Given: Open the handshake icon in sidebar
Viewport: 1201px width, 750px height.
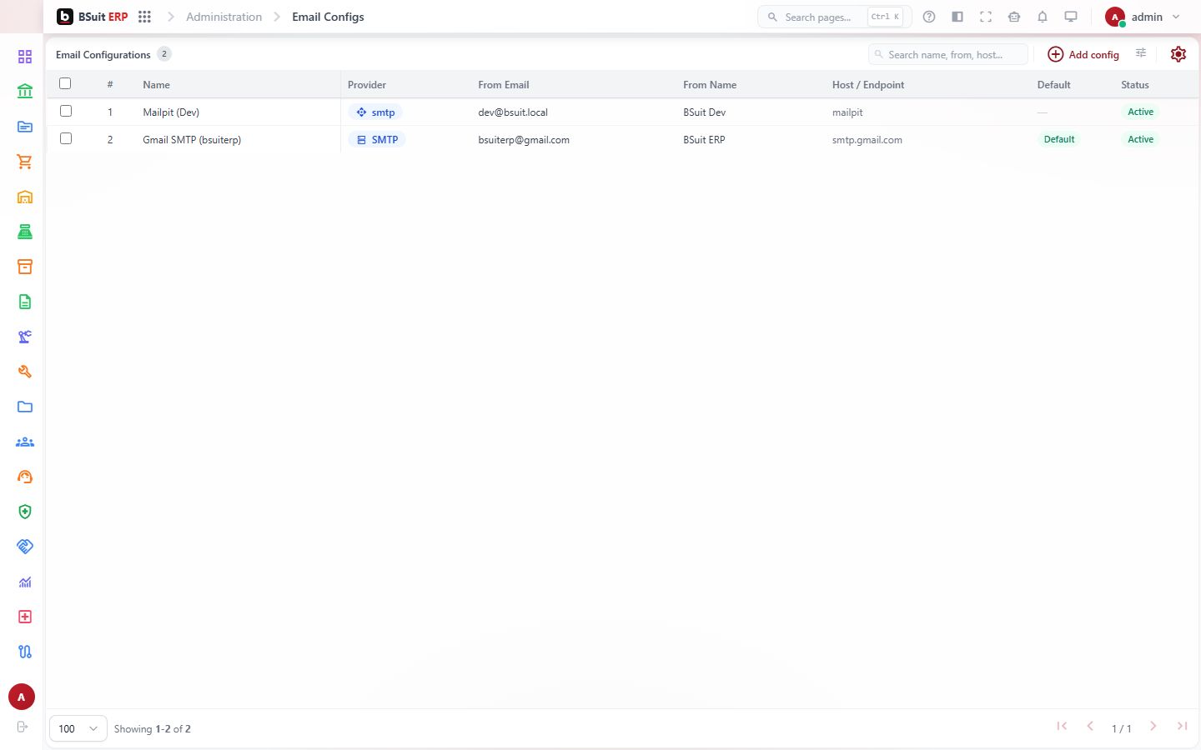Looking at the screenshot, I should pyautogui.click(x=25, y=547).
